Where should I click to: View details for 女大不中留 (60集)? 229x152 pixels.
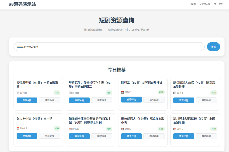27,136
